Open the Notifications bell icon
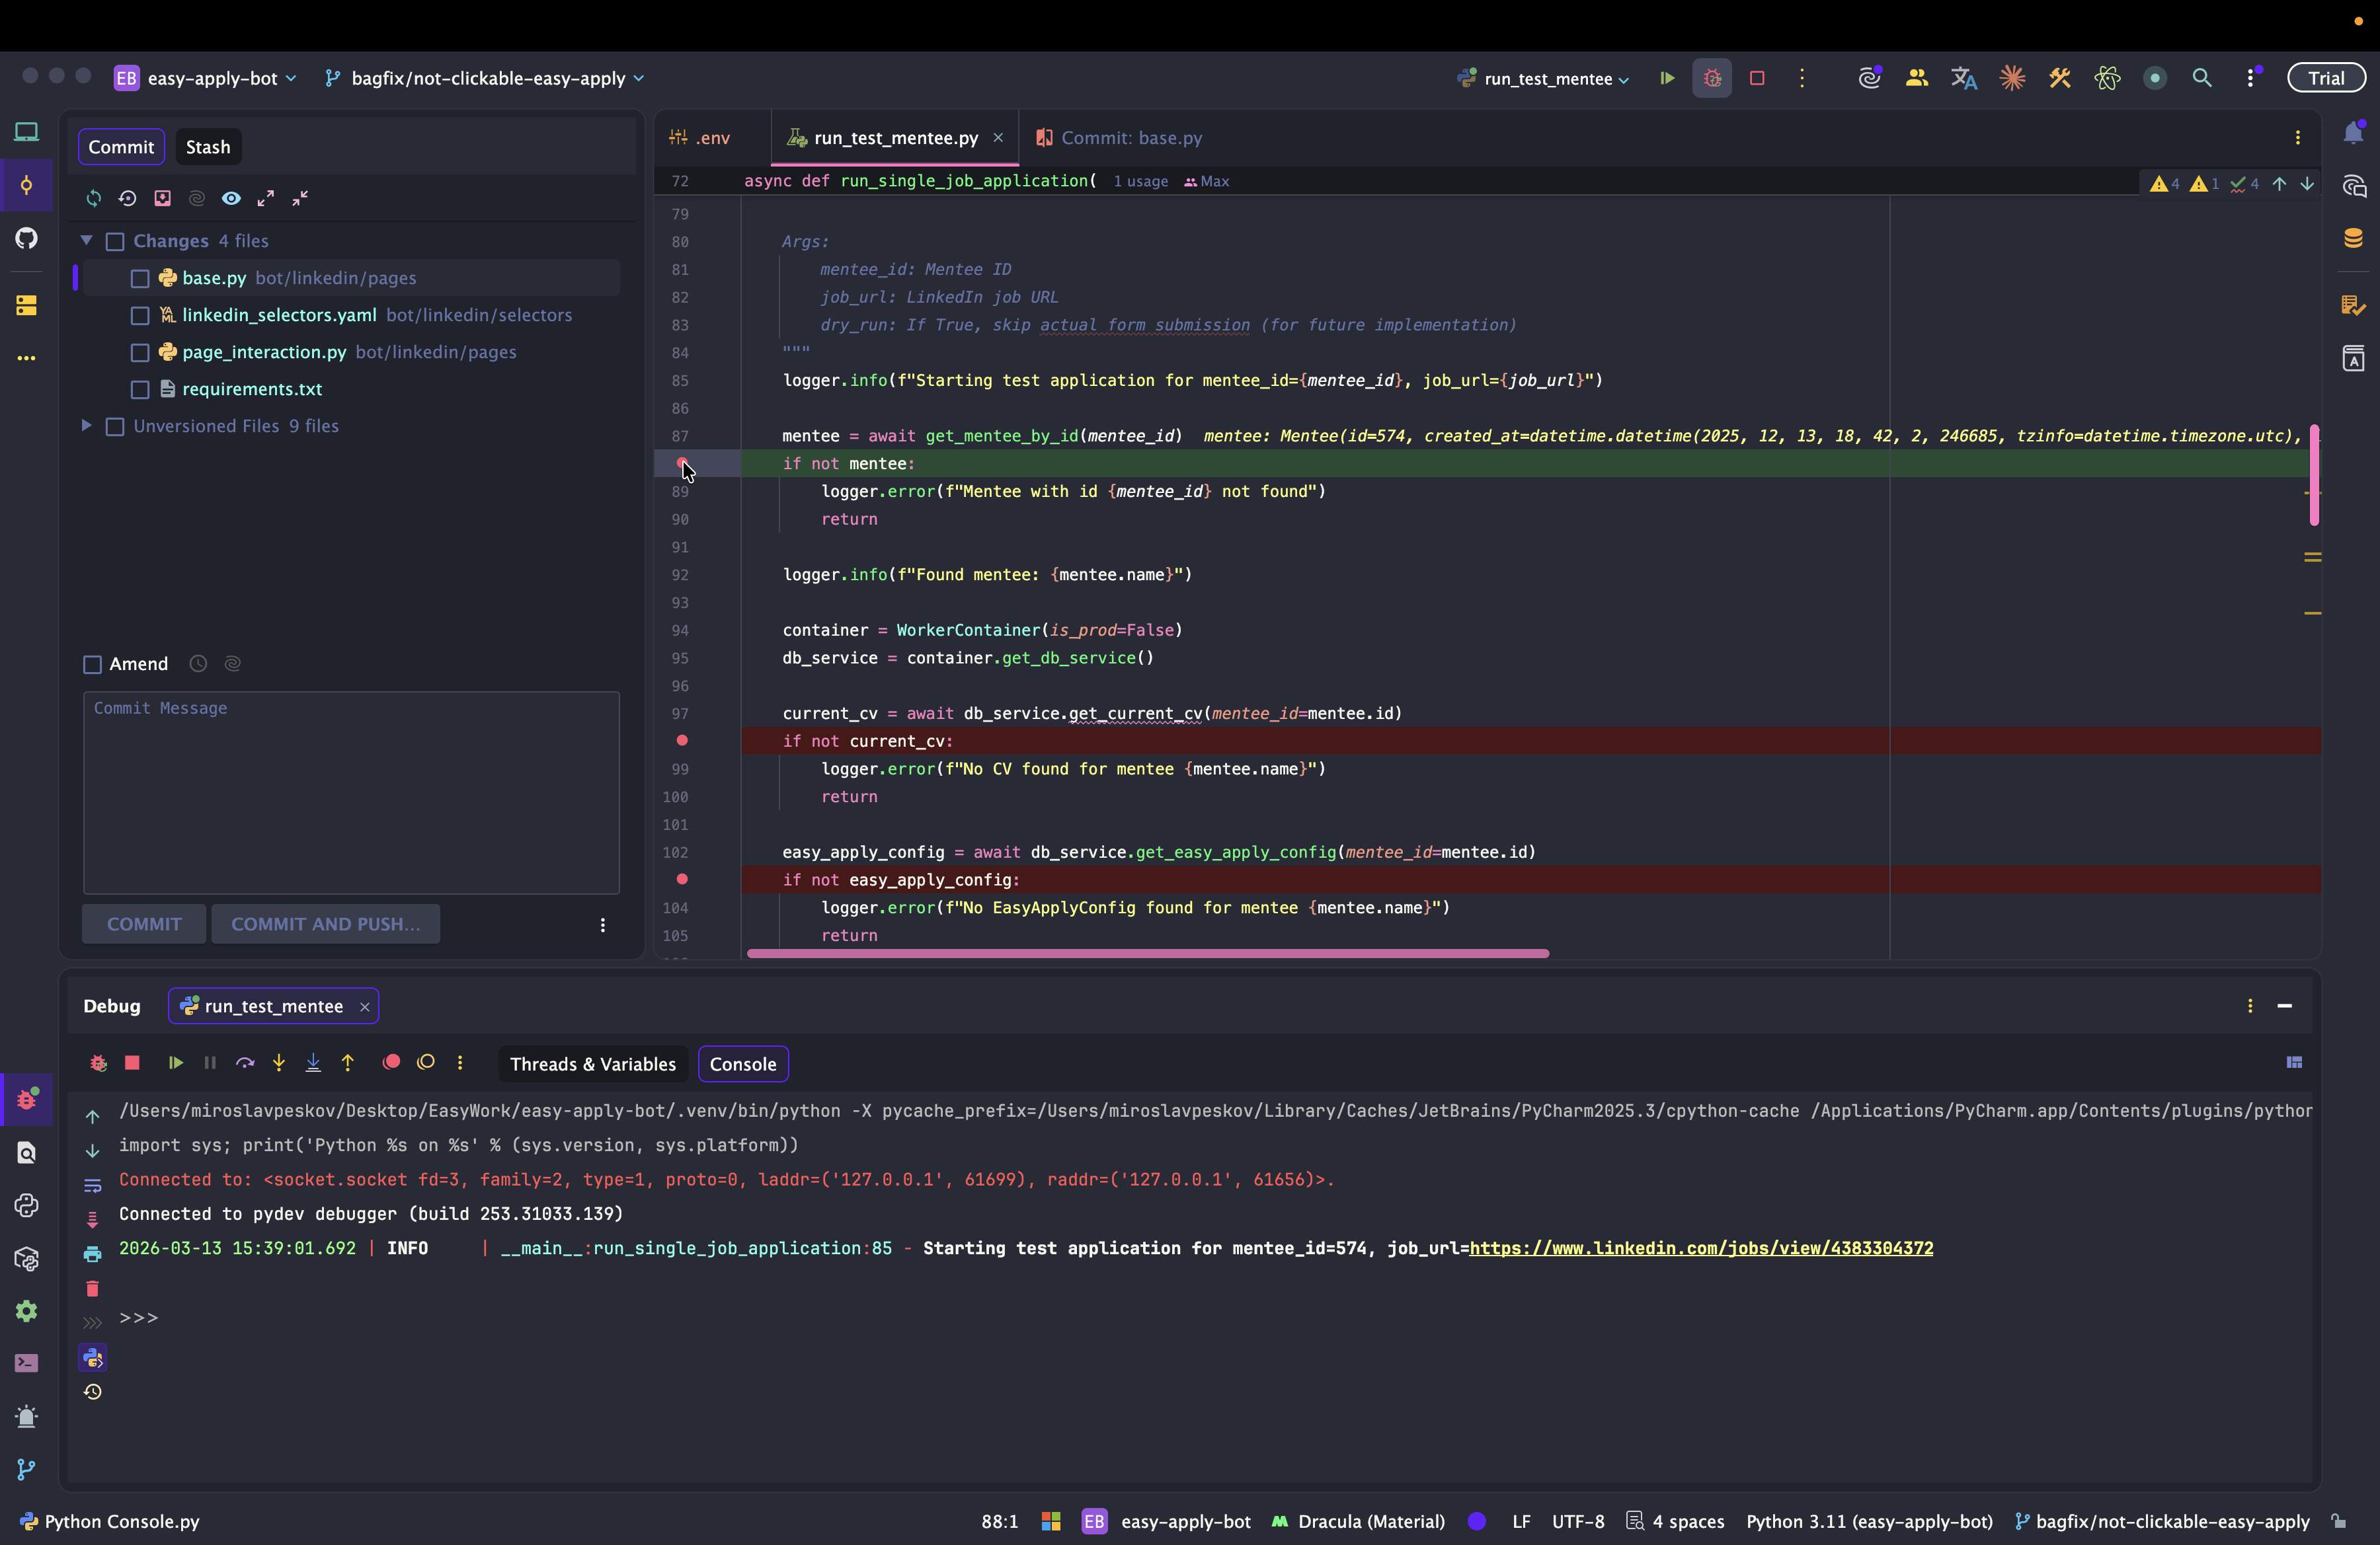Screen dimensions: 2380x1545 coord(2353,134)
